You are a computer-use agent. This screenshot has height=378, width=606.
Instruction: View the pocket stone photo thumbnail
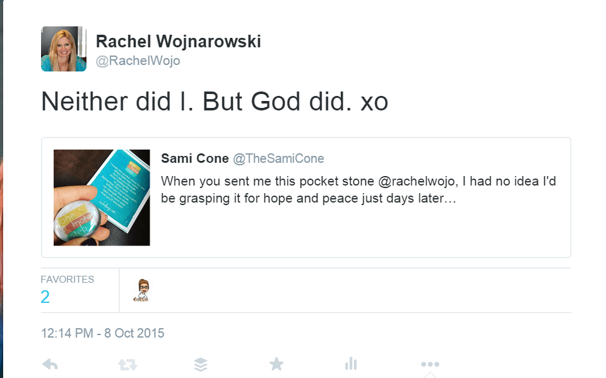coord(102,198)
